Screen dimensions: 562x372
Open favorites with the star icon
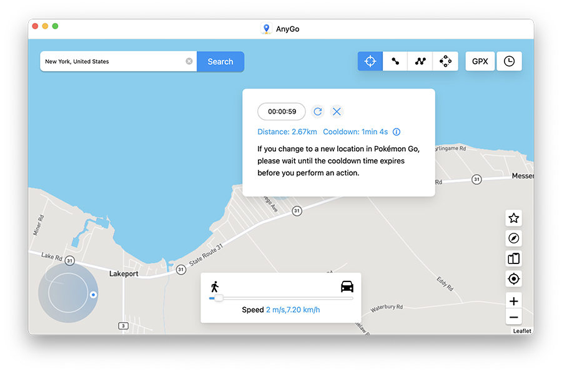tap(513, 218)
